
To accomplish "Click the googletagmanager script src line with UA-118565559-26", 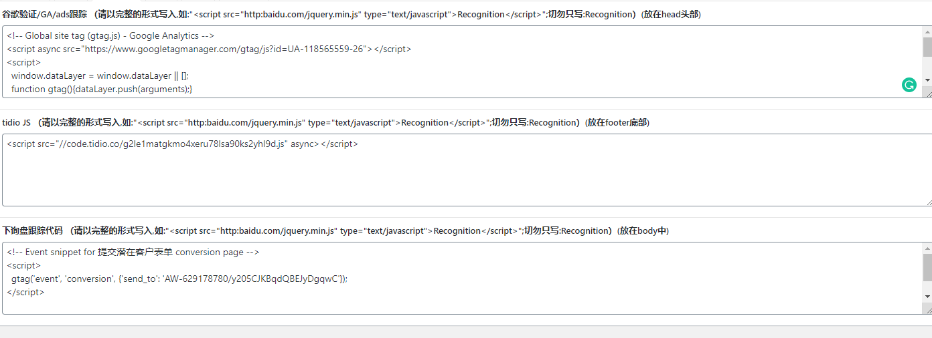I will [209, 49].
